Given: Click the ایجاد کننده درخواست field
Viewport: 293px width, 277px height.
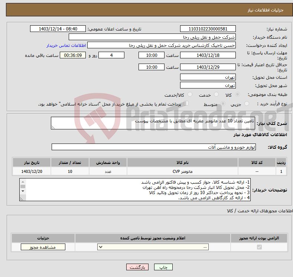Looking at the screenshot, I should pos(162,45).
